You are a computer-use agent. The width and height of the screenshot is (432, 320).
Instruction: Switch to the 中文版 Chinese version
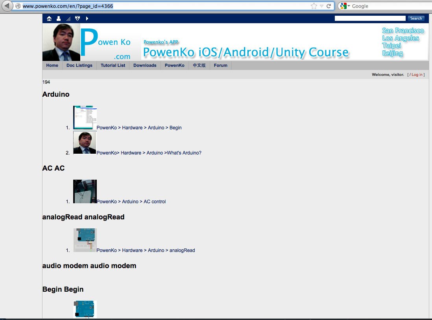[x=199, y=65]
